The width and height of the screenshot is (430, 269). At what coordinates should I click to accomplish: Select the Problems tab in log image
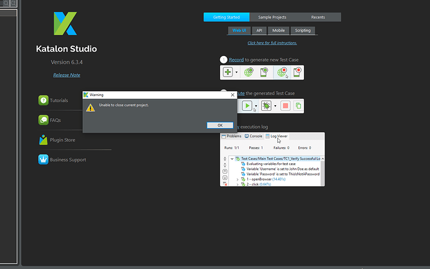point(231,136)
